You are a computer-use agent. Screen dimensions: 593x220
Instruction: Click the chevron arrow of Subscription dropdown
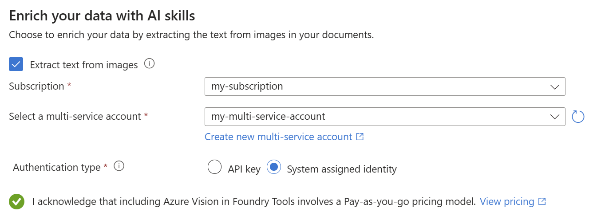pyautogui.click(x=554, y=86)
